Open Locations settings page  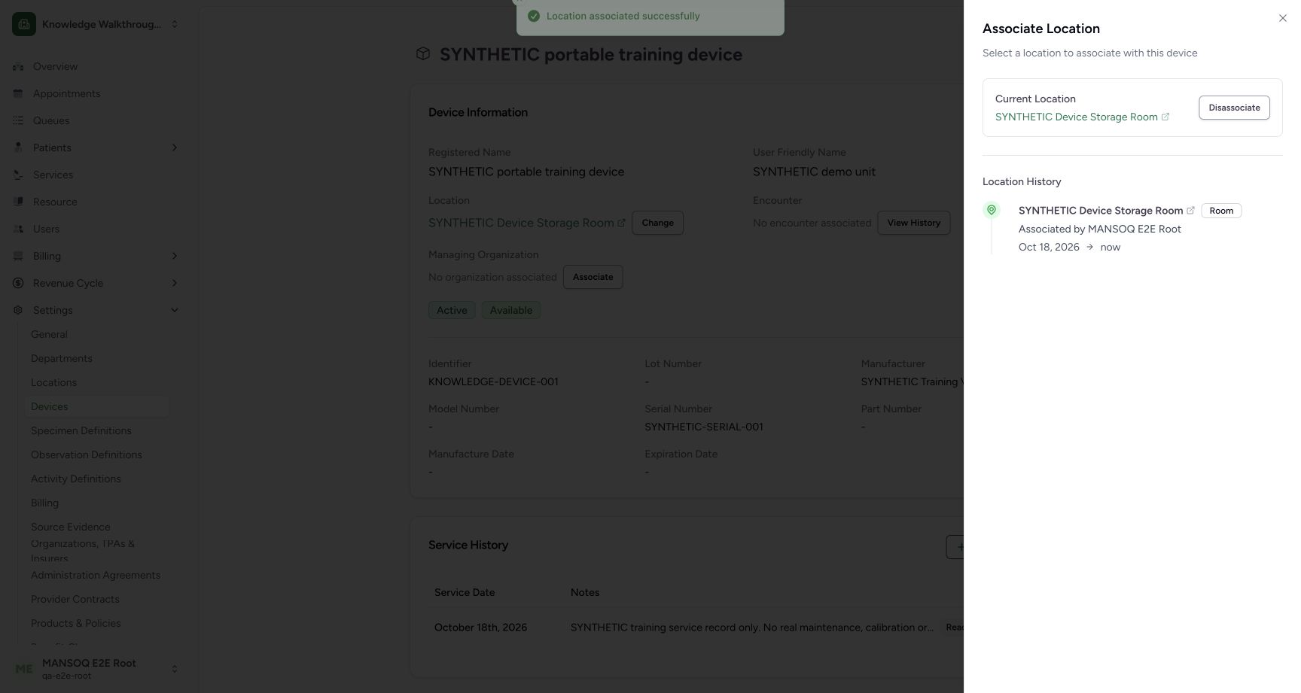tap(53, 382)
